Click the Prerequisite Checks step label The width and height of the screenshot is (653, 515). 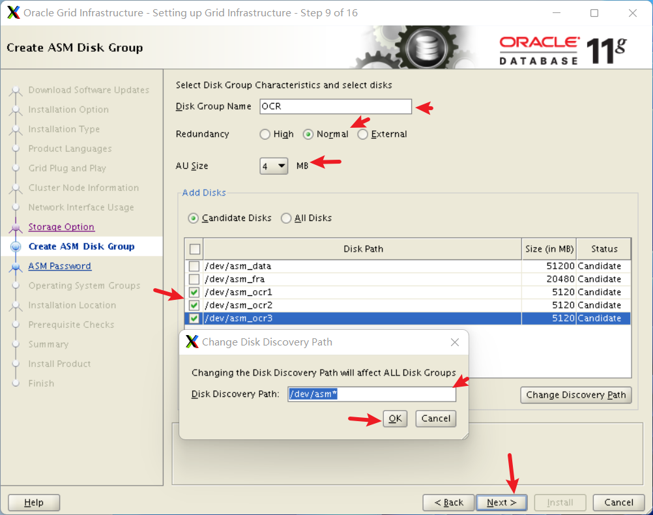point(71,325)
